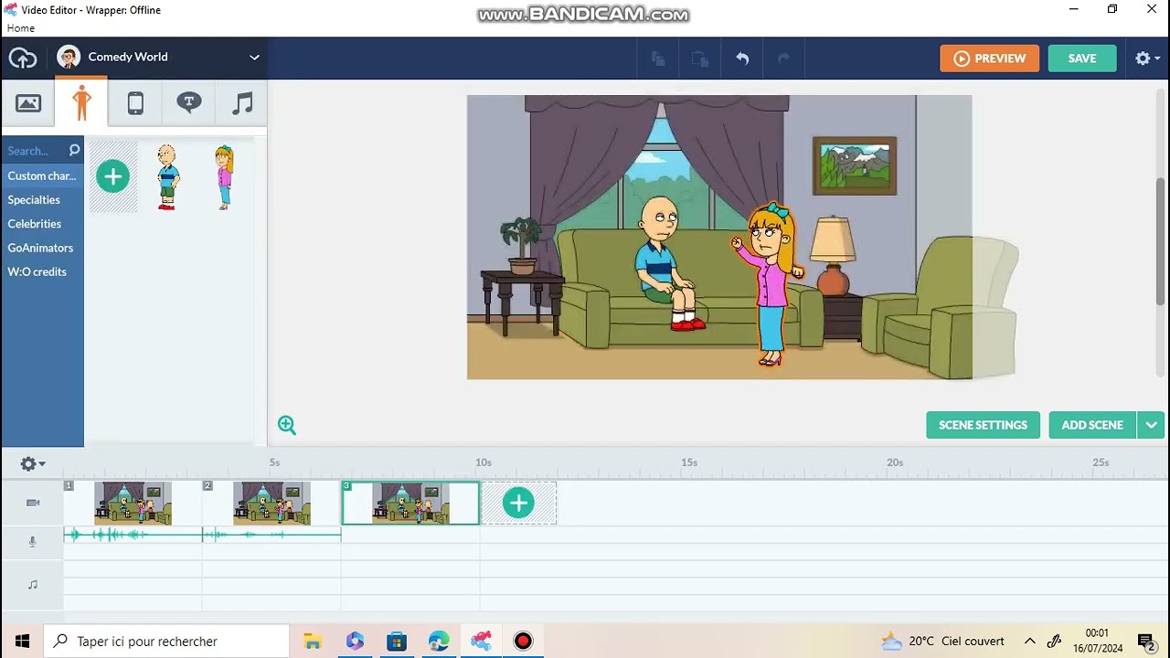Open Microsoft Edge from the taskbar
The height and width of the screenshot is (658, 1170).
pyautogui.click(x=439, y=641)
